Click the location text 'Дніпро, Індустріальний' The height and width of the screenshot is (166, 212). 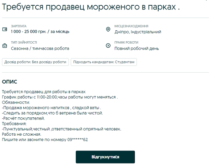138,32
